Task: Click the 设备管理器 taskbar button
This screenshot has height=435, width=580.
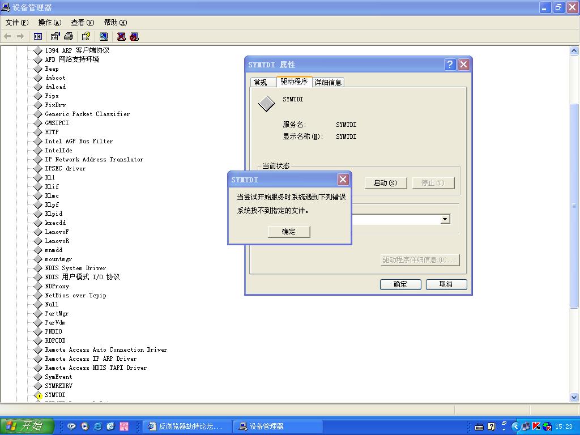Action: [x=278, y=427]
